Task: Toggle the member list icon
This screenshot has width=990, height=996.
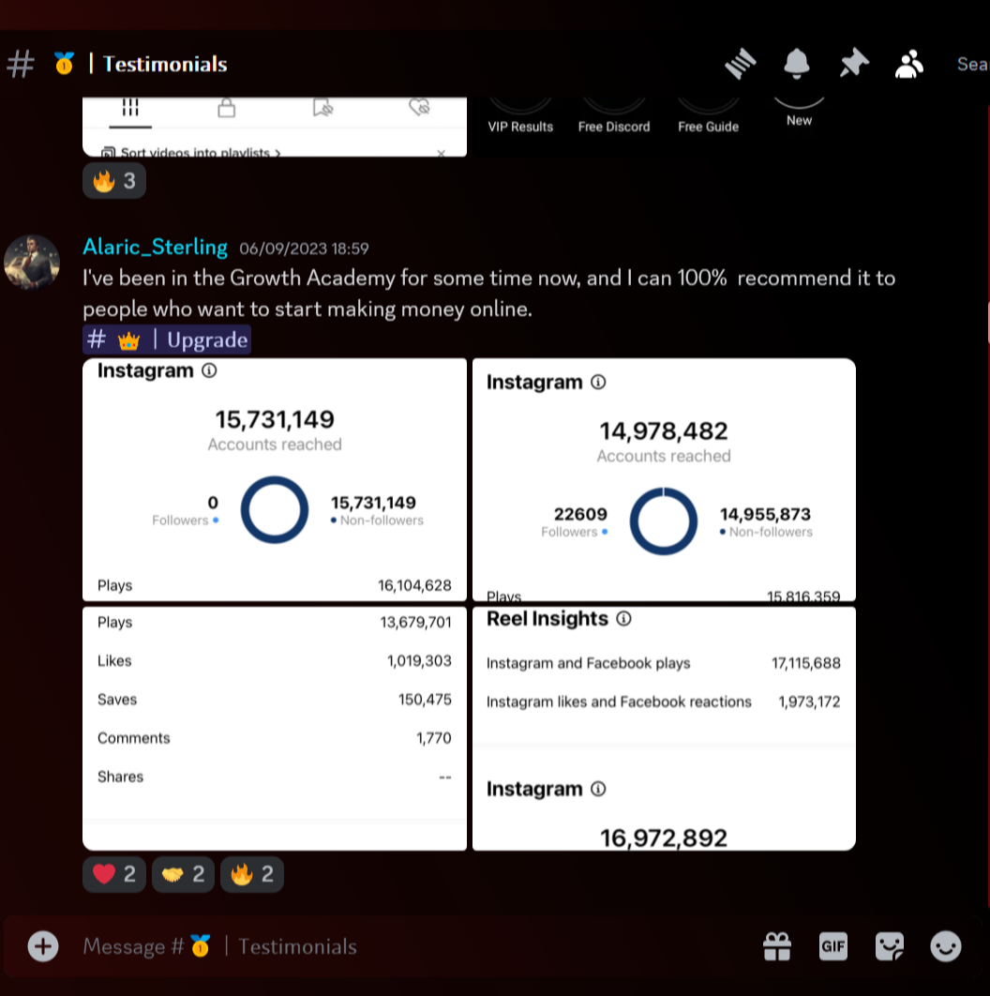Action: pyautogui.click(x=908, y=64)
